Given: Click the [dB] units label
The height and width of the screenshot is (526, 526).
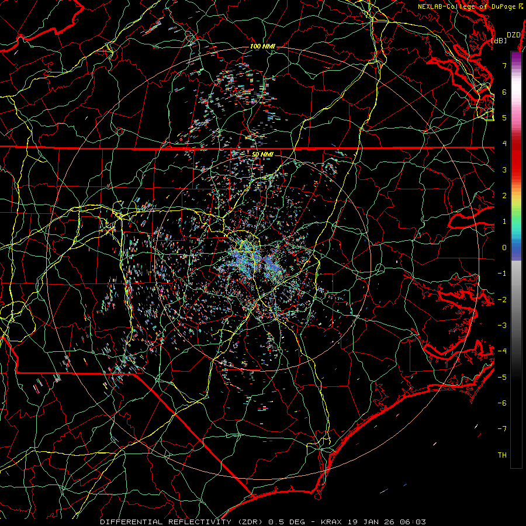Looking at the screenshot, I should [x=499, y=40].
